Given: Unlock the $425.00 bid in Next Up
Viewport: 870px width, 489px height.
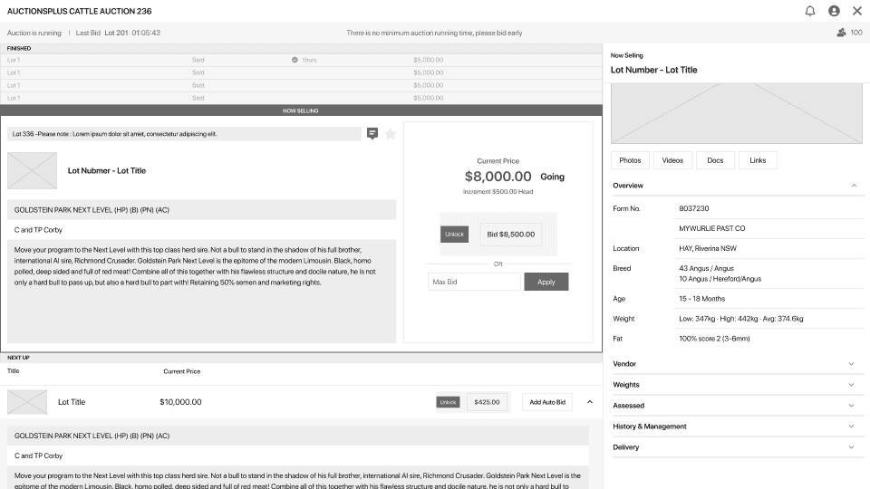Looking at the screenshot, I should point(448,402).
